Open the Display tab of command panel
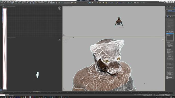175x98 pixels. point(172,7)
